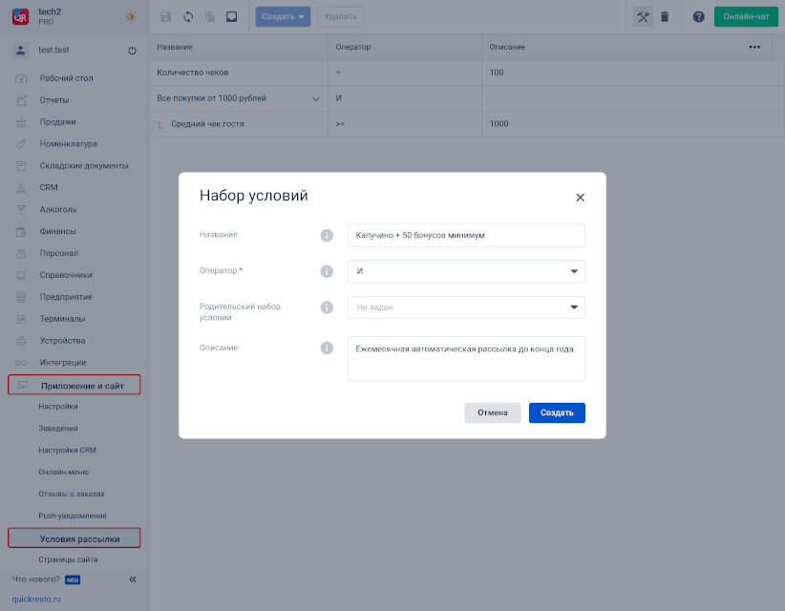Select Push-уведомления in sidebar submenu
The height and width of the screenshot is (611, 785).
point(73,516)
